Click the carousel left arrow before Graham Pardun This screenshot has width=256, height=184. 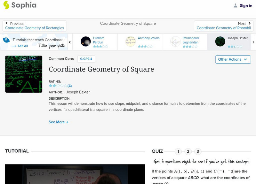point(70,42)
